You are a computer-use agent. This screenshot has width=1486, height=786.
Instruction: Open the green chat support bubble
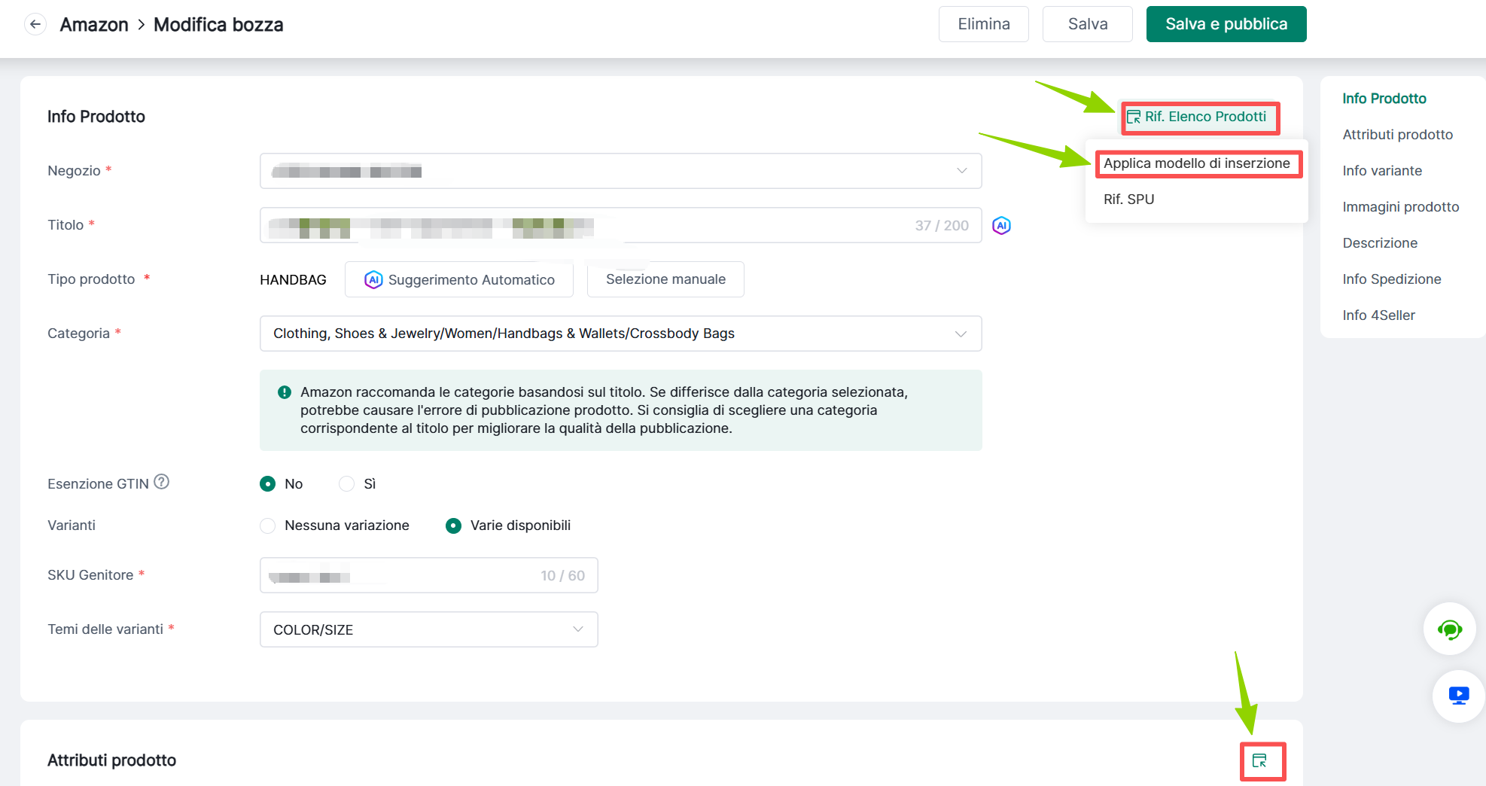click(x=1449, y=629)
